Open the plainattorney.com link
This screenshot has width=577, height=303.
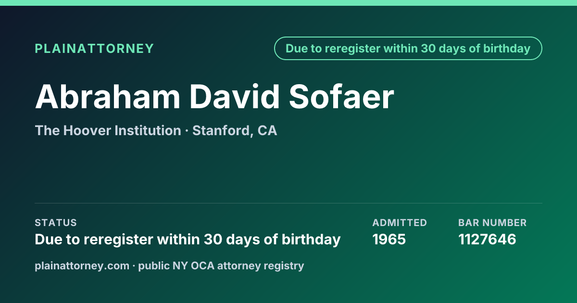82,265
